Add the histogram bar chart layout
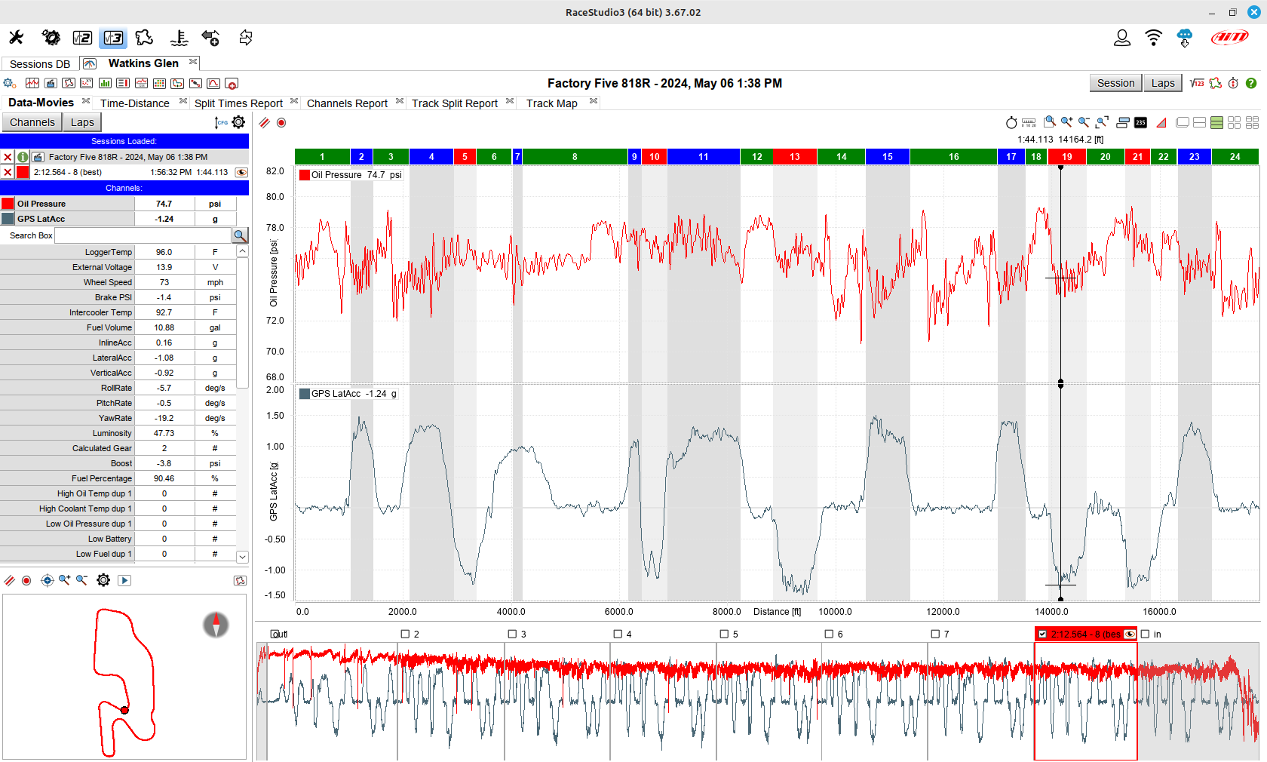The height and width of the screenshot is (762, 1267). coord(105,83)
